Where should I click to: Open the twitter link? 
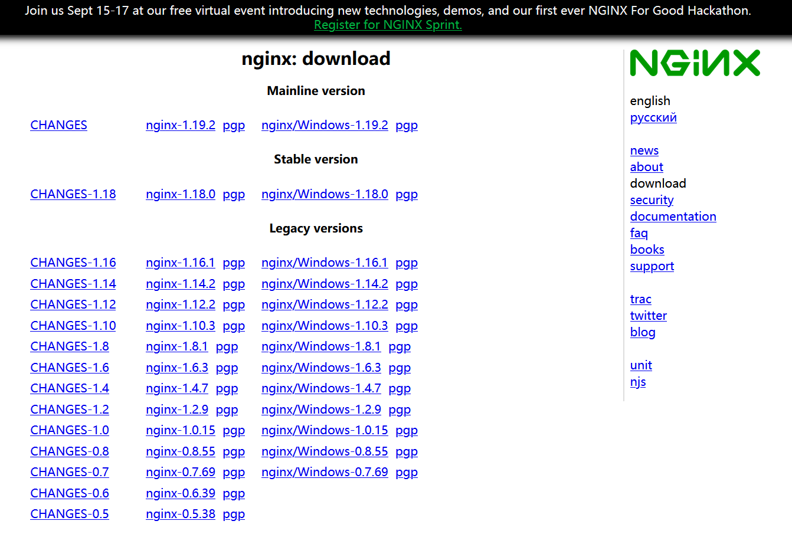tap(649, 316)
